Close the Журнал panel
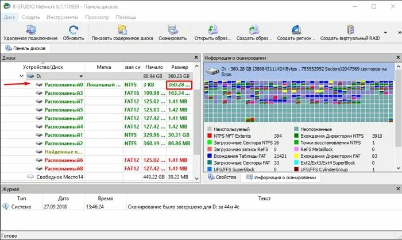Viewport: 402px width, 240px height. [x=398, y=189]
